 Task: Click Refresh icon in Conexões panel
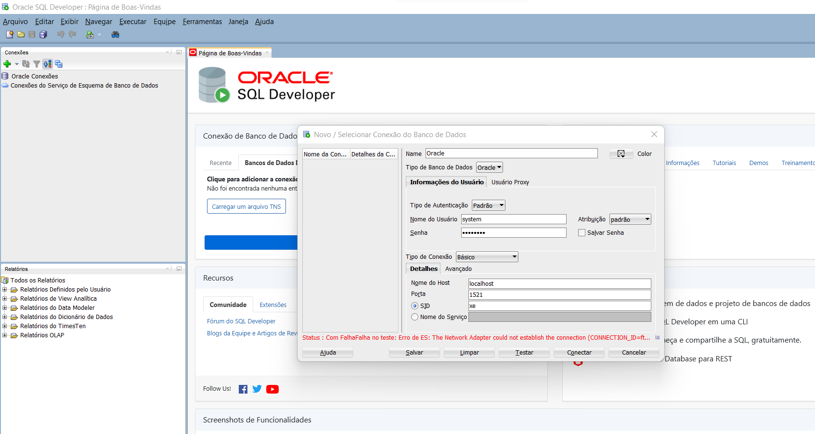[26, 64]
